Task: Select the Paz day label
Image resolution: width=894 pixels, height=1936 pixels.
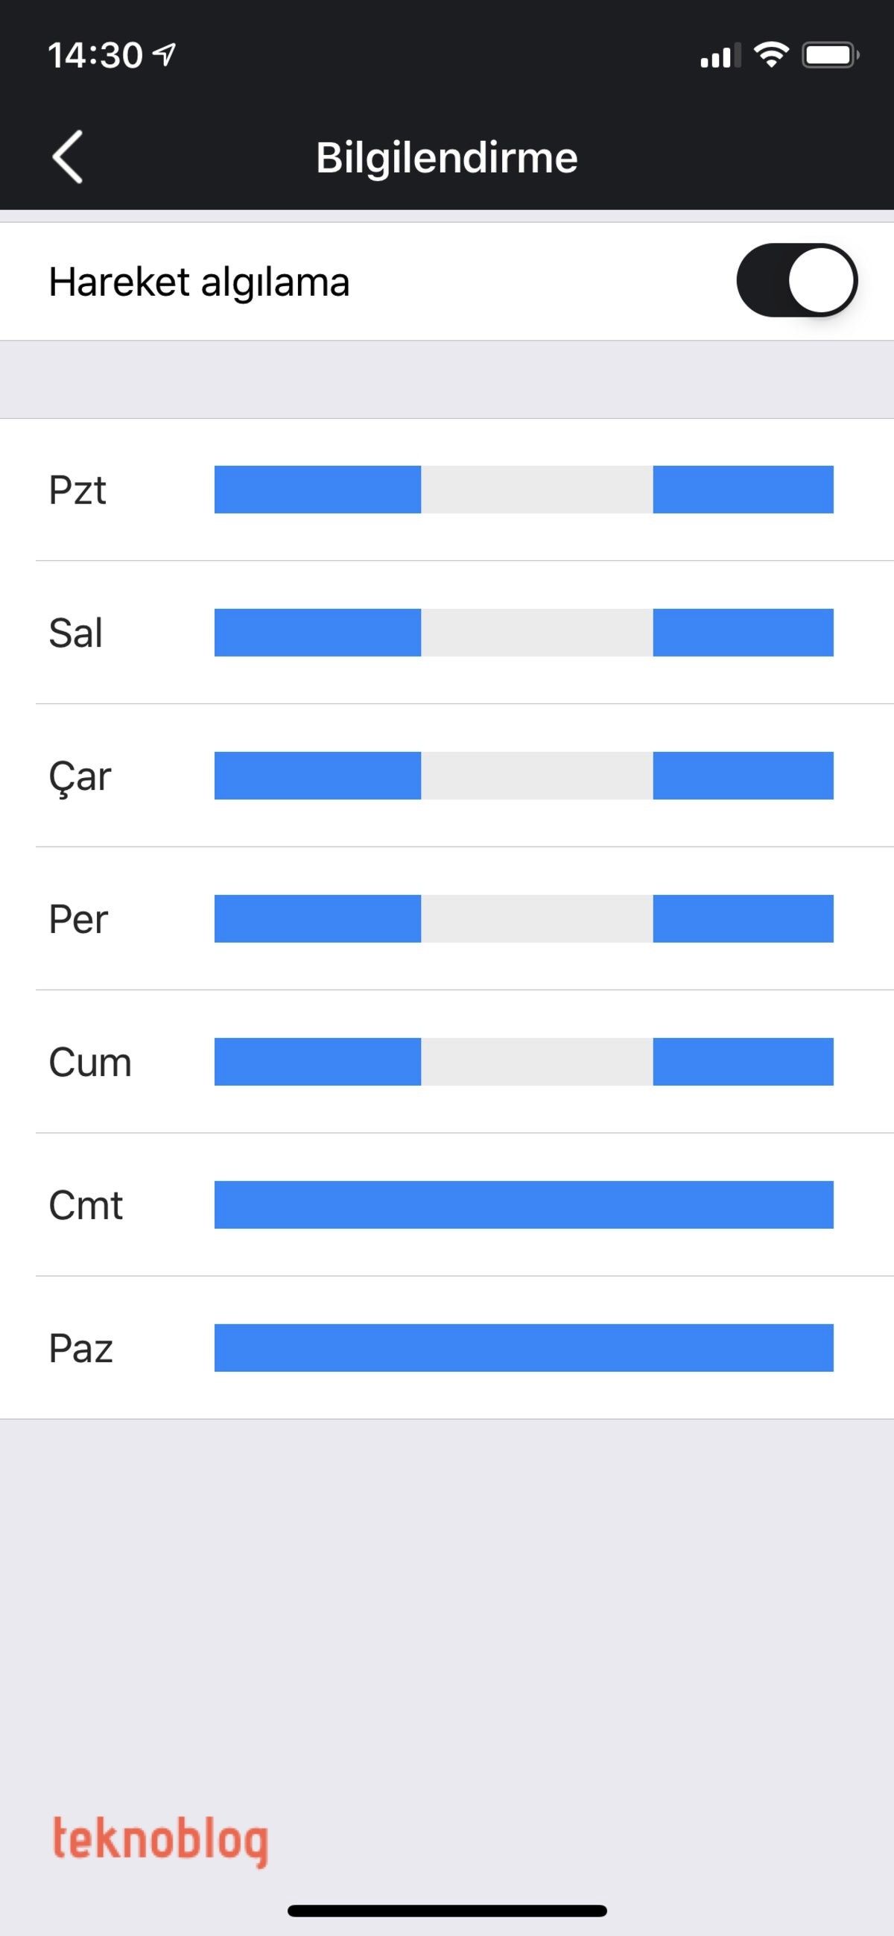Action: [x=80, y=1348]
